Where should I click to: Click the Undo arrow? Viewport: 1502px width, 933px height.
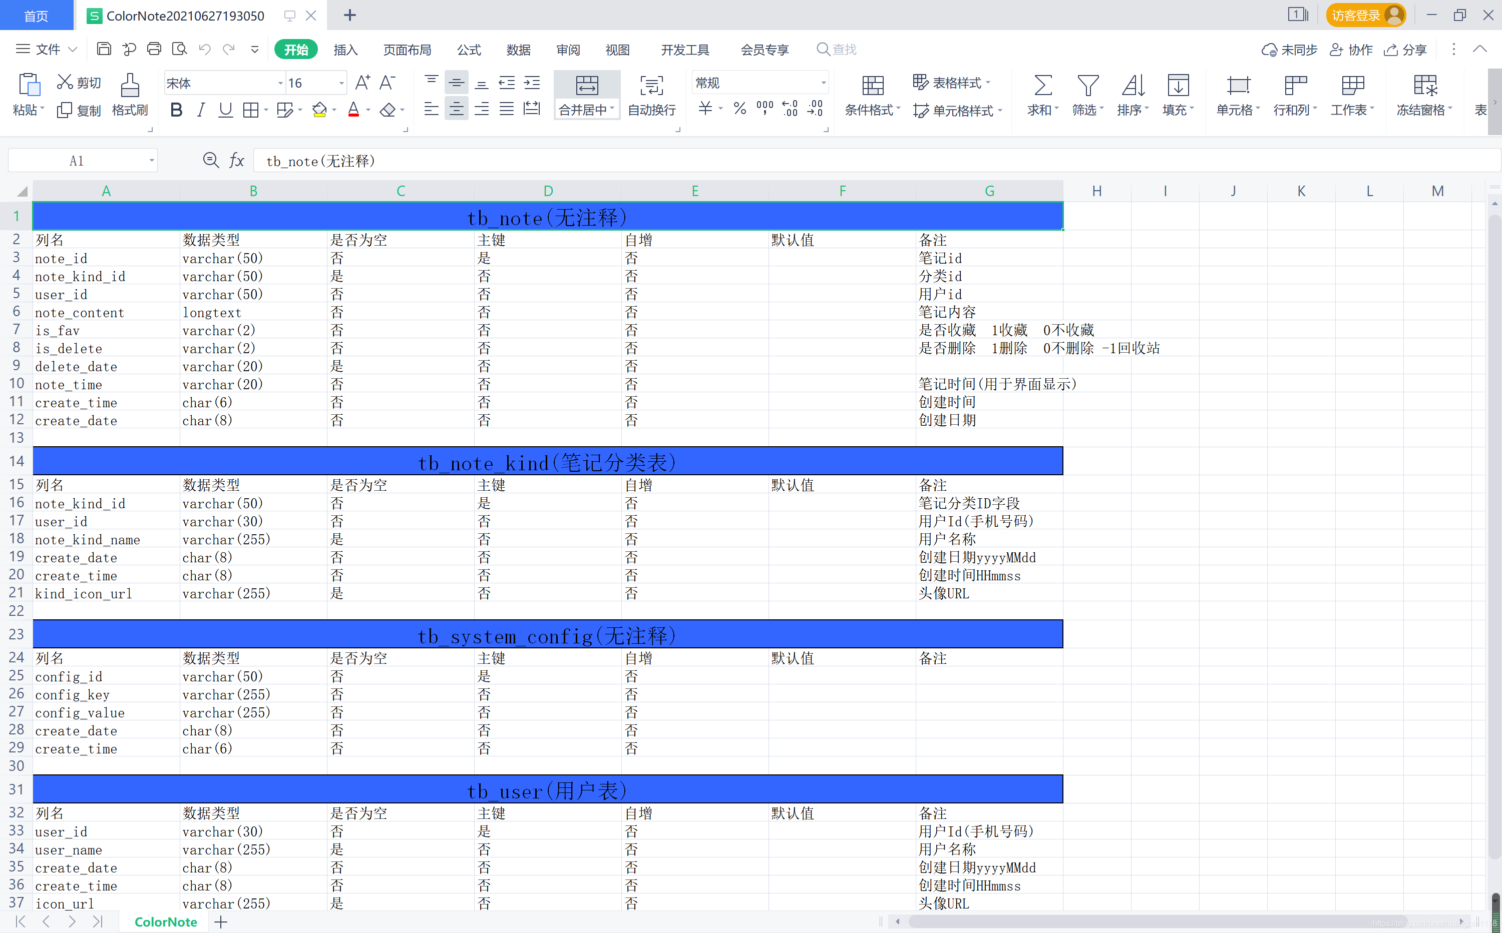[x=204, y=49]
